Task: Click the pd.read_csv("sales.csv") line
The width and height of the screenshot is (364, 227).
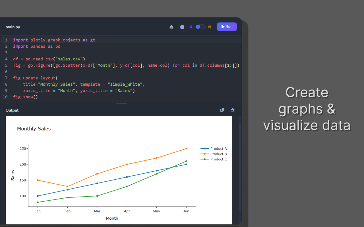Action: click(x=49, y=59)
